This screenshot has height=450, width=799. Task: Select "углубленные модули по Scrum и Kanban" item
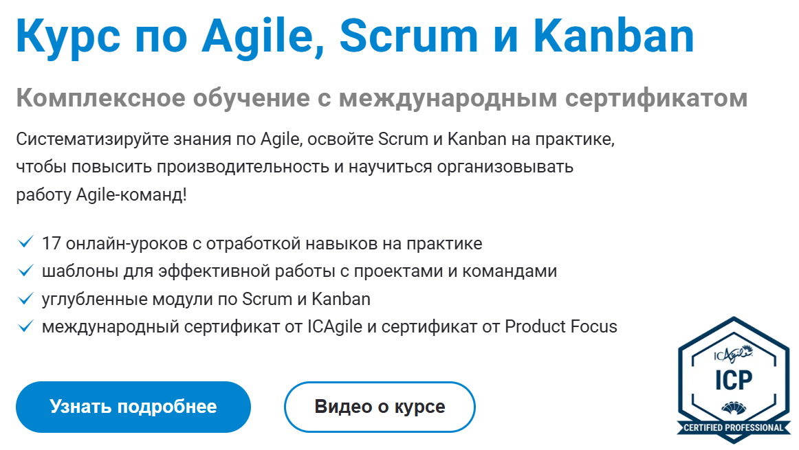pyautogui.click(x=206, y=299)
